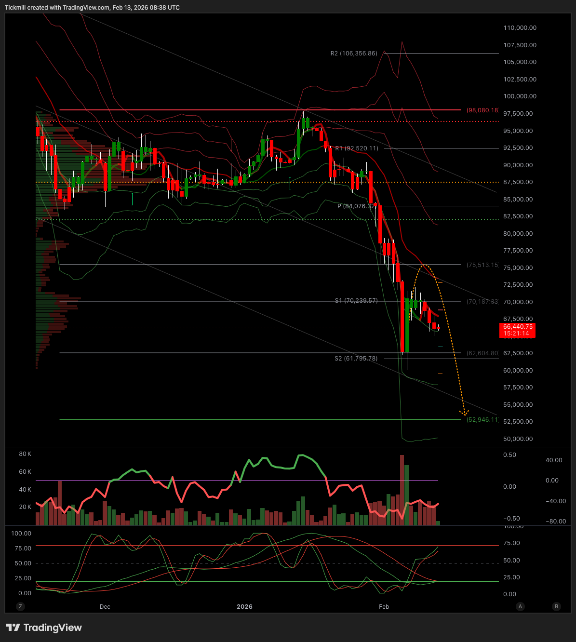
Task: Select the 75,513.15 horizontal level label
Action: click(482, 265)
